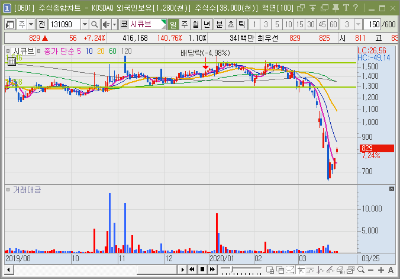
Task: Open help with the question mark icon
Action: point(356,8)
